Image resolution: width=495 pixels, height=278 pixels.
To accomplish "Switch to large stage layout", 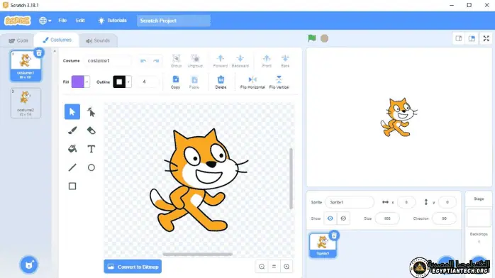I will point(472,38).
